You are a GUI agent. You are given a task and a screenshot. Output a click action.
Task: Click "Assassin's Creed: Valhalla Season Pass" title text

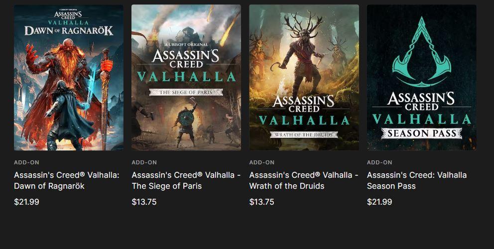[x=417, y=180]
